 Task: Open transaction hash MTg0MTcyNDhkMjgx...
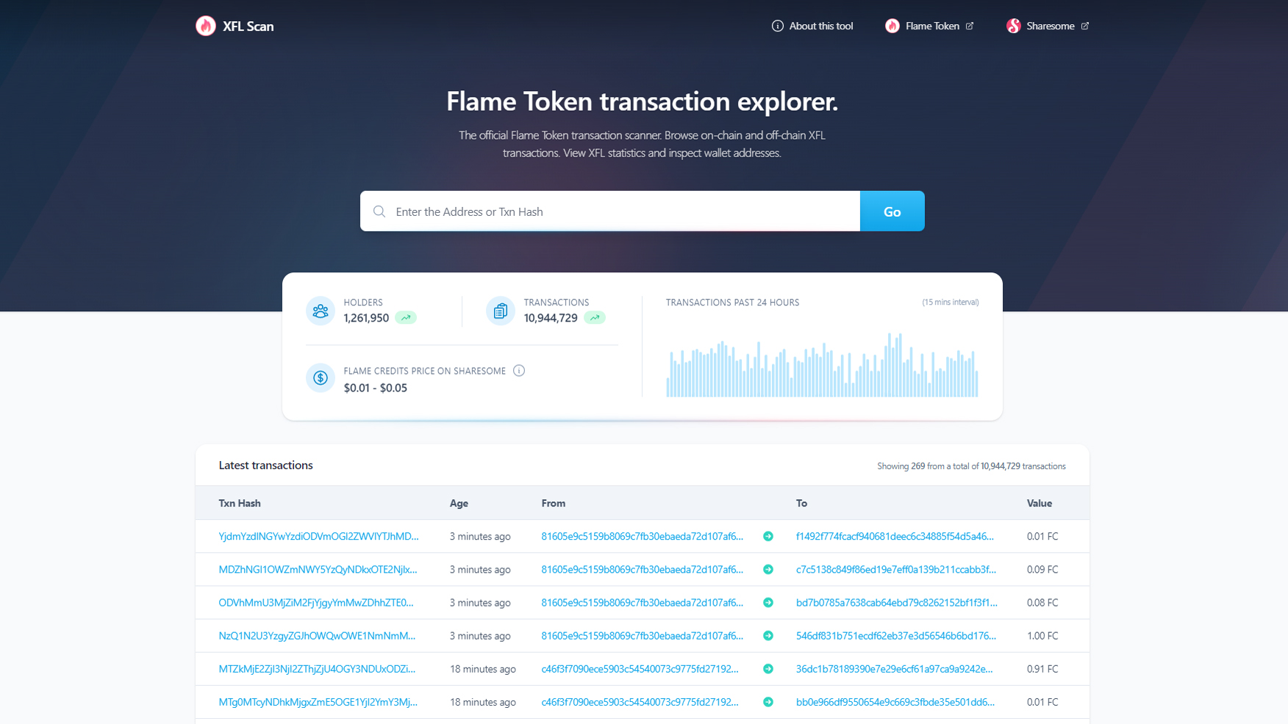(x=318, y=702)
